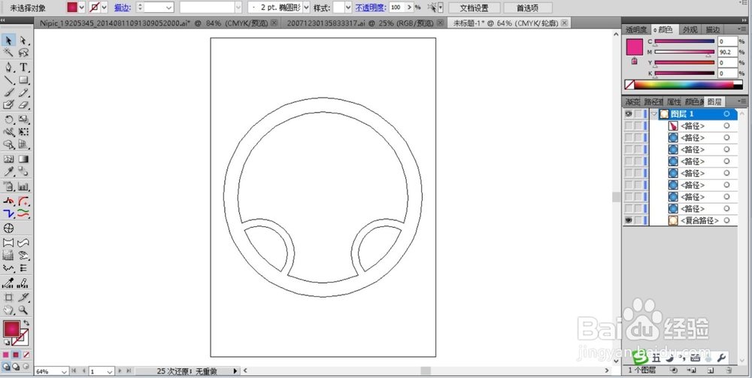The width and height of the screenshot is (752, 378).
Task: Select the Symbol Sprayer tool
Action: point(8,186)
